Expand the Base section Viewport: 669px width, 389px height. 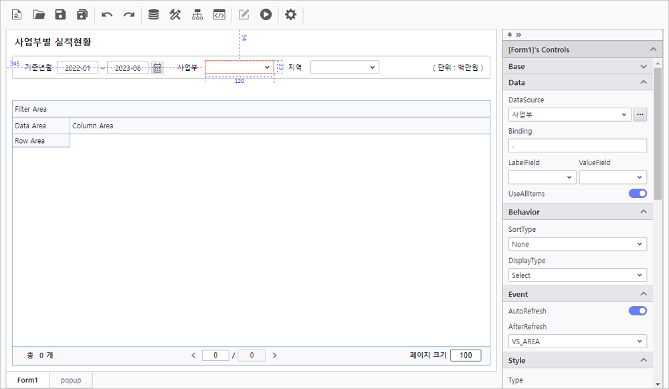tap(644, 67)
